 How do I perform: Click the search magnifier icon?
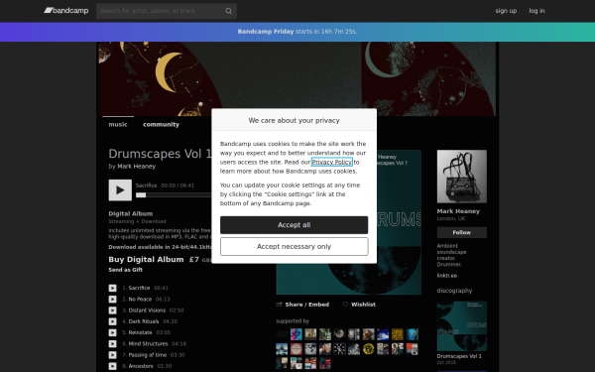[228, 11]
